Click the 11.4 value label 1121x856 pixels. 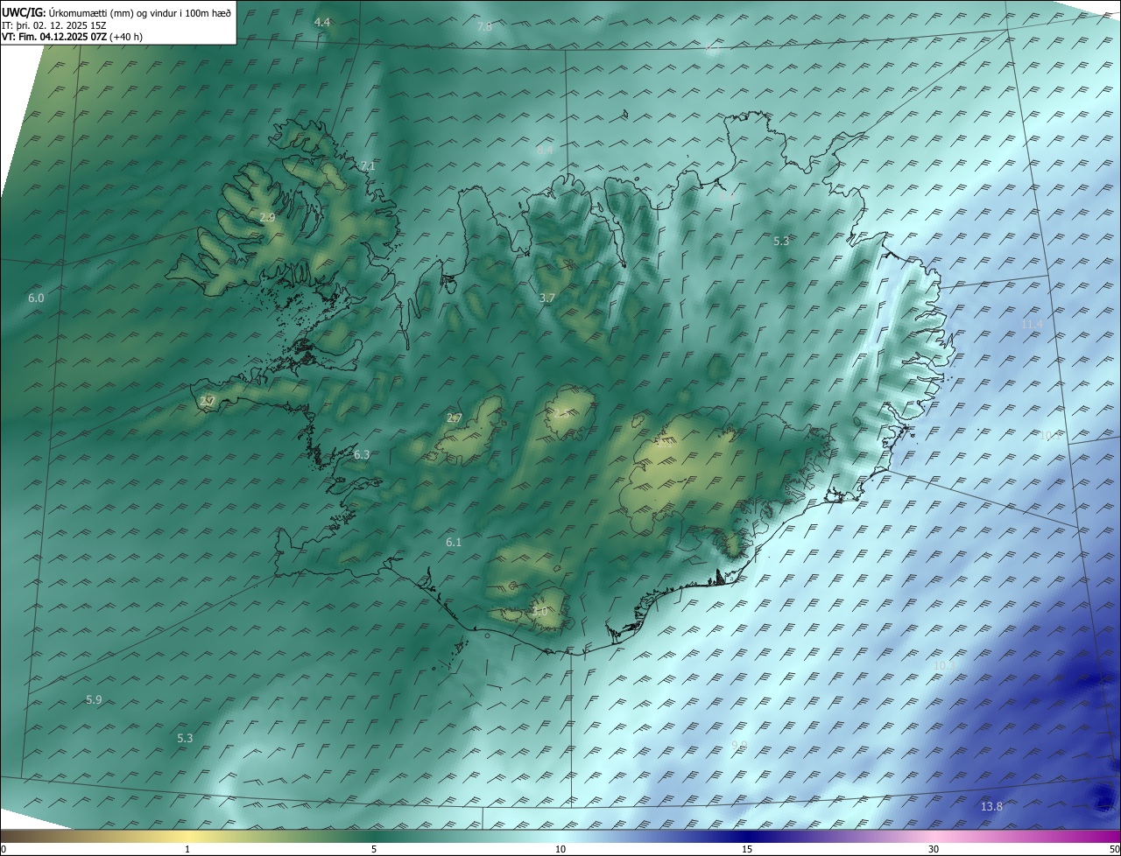click(x=1033, y=325)
